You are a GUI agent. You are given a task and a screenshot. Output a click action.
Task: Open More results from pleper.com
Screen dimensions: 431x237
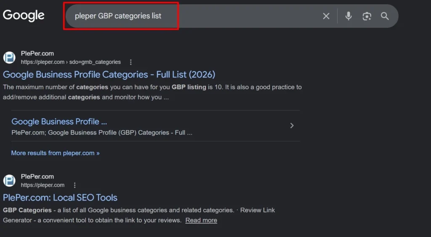(x=55, y=153)
